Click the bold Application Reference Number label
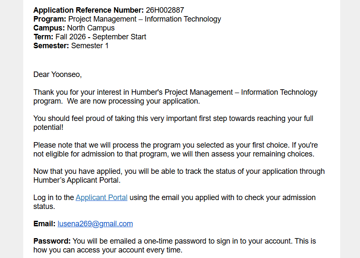 click(88, 10)
